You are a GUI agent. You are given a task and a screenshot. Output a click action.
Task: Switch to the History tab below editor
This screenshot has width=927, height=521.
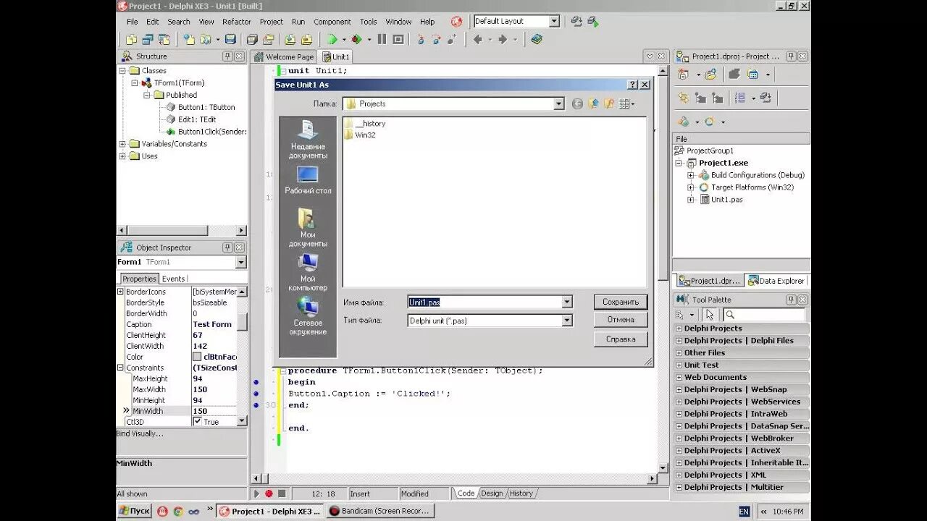pyautogui.click(x=521, y=494)
